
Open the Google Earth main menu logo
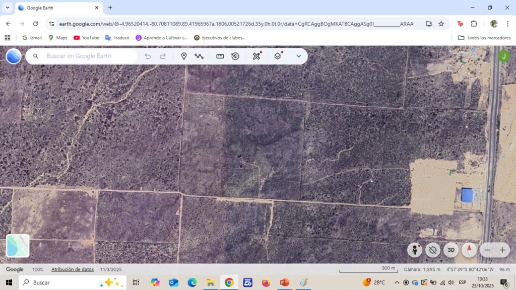point(14,56)
